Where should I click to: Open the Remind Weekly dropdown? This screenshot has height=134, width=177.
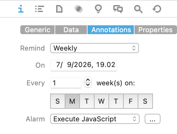95,48
